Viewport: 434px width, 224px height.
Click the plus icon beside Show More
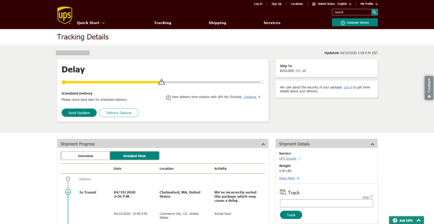click(x=298, y=178)
